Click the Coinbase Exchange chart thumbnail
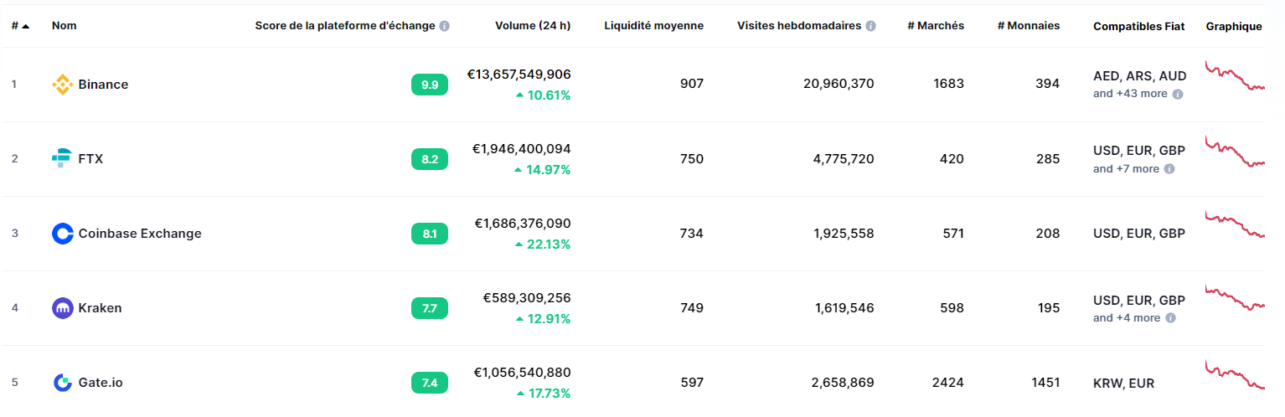 pyautogui.click(x=1235, y=224)
